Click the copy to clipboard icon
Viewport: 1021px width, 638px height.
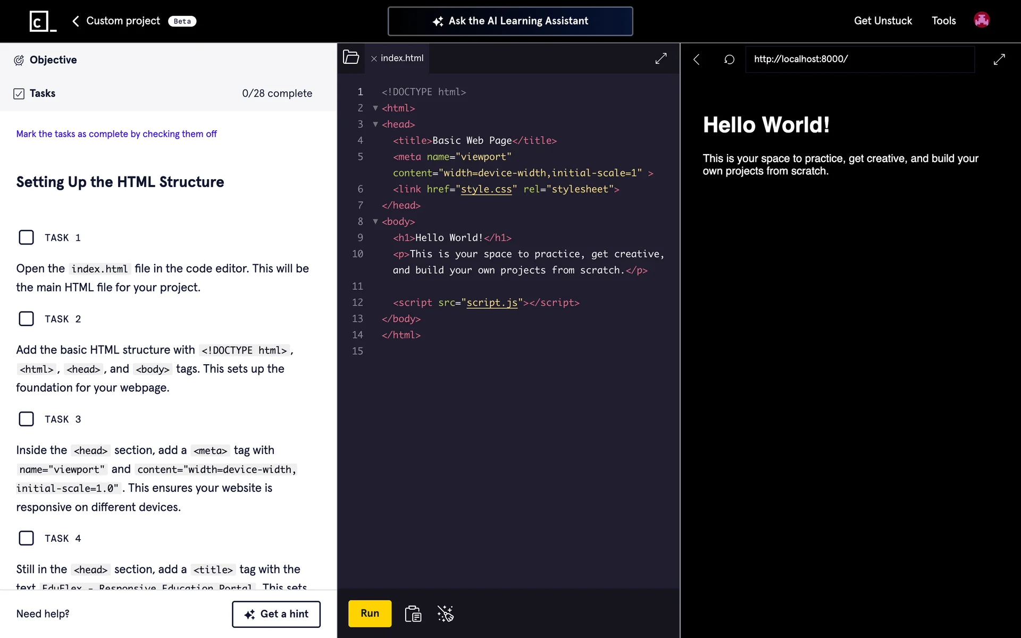[413, 614]
